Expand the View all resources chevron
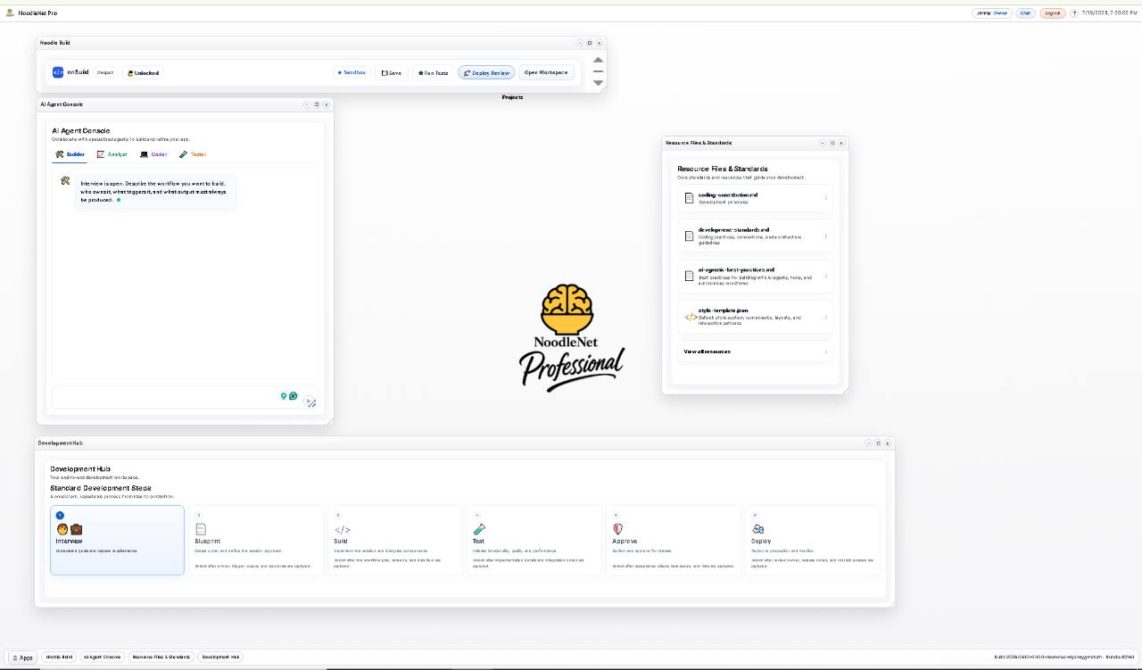This screenshot has width=1142, height=670. tap(825, 352)
